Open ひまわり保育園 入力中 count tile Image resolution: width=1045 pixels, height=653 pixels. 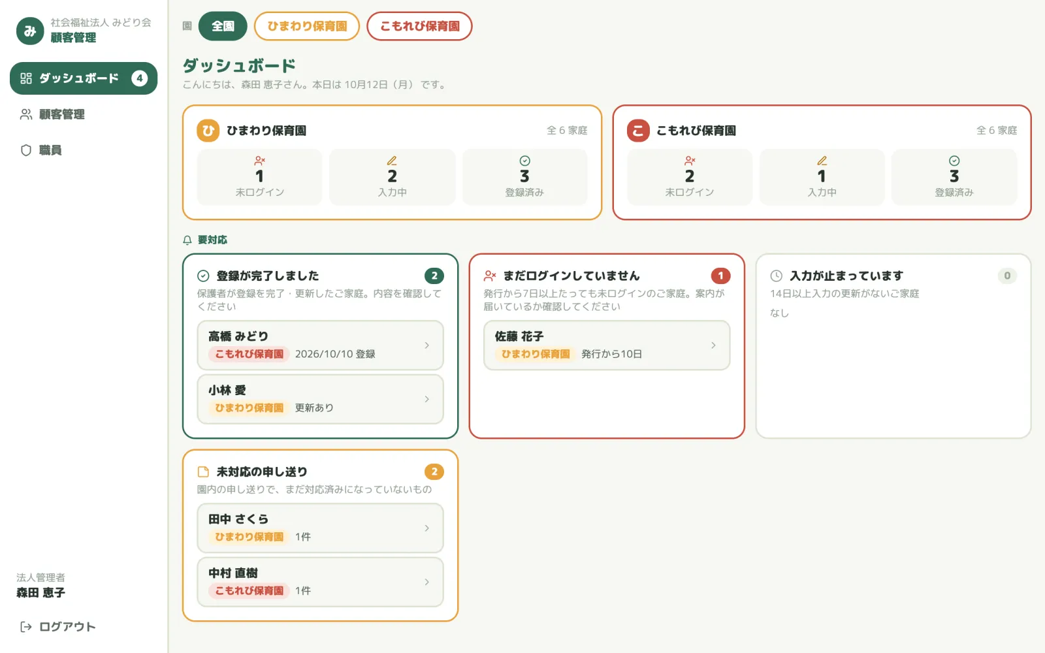click(393, 178)
